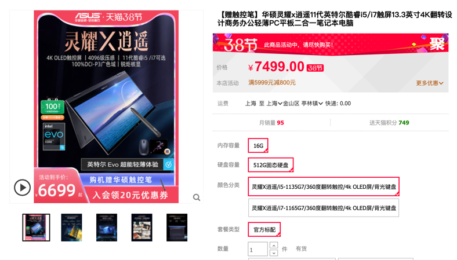Image resolution: width=457 pixels, height=260 pixels.
Task: Open the 金山区 亭林镇 district dropdown
Action: pos(303,103)
